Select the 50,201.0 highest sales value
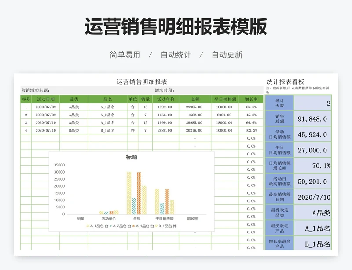This screenshot has height=270, width=352. [313, 181]
